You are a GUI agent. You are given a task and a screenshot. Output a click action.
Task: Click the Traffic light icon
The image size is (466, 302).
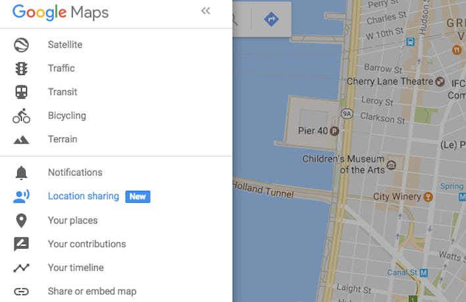coord(21,68)
